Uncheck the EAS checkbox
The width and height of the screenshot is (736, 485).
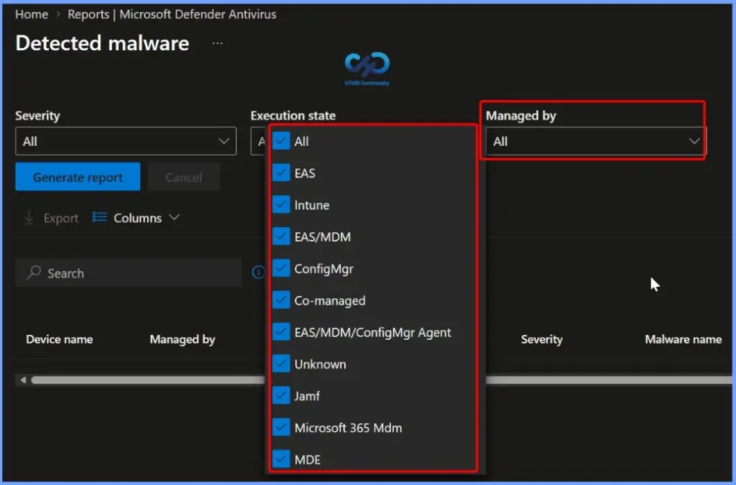click(281, 172)
